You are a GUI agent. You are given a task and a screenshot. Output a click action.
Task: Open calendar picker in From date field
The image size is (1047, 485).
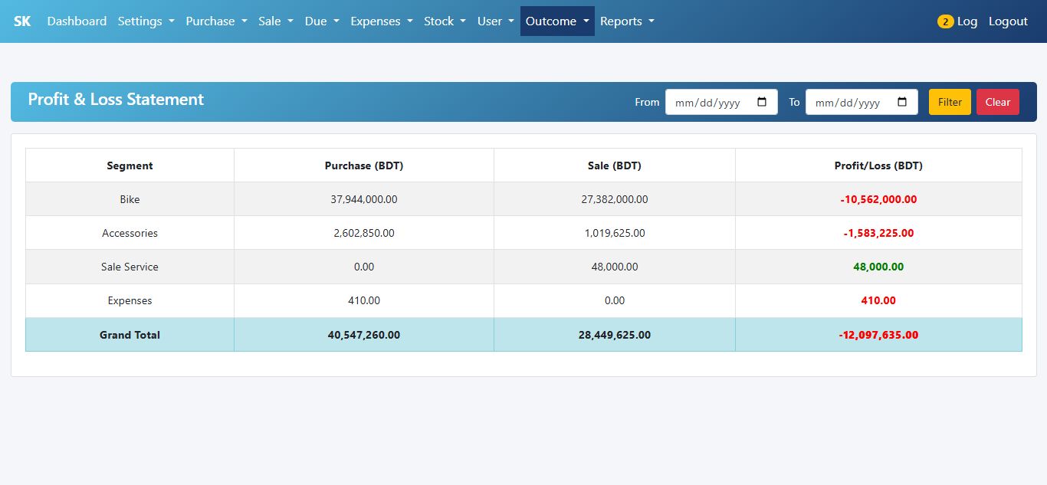pyautogui.click(x=762, y=102)
